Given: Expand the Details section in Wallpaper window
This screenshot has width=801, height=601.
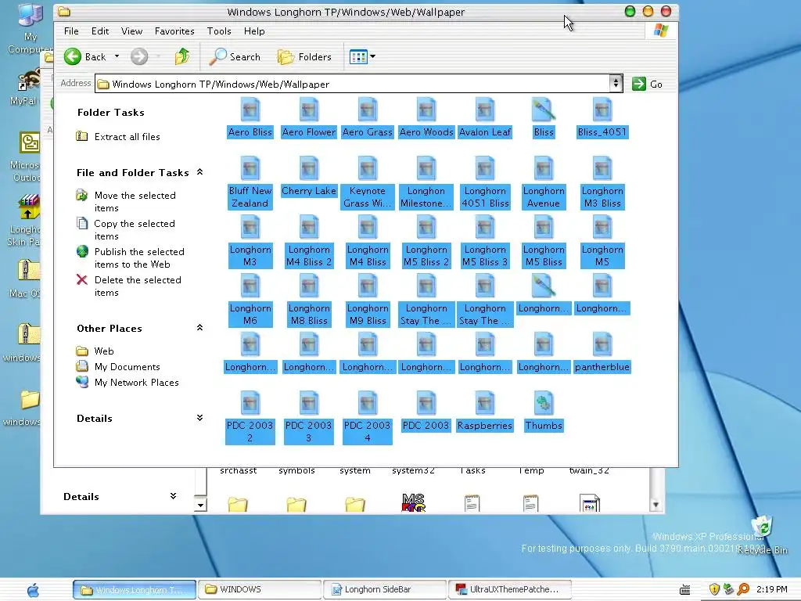Looking at the screenshot, I should [x=199, y=418].
